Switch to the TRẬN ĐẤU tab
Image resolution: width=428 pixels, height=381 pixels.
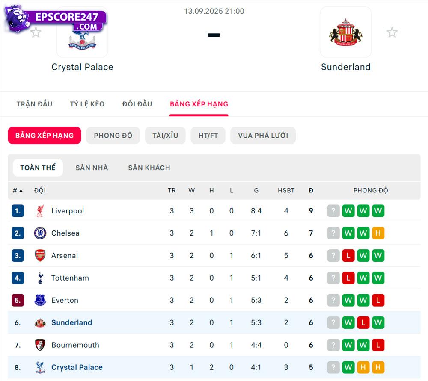(x=34, y=104)
